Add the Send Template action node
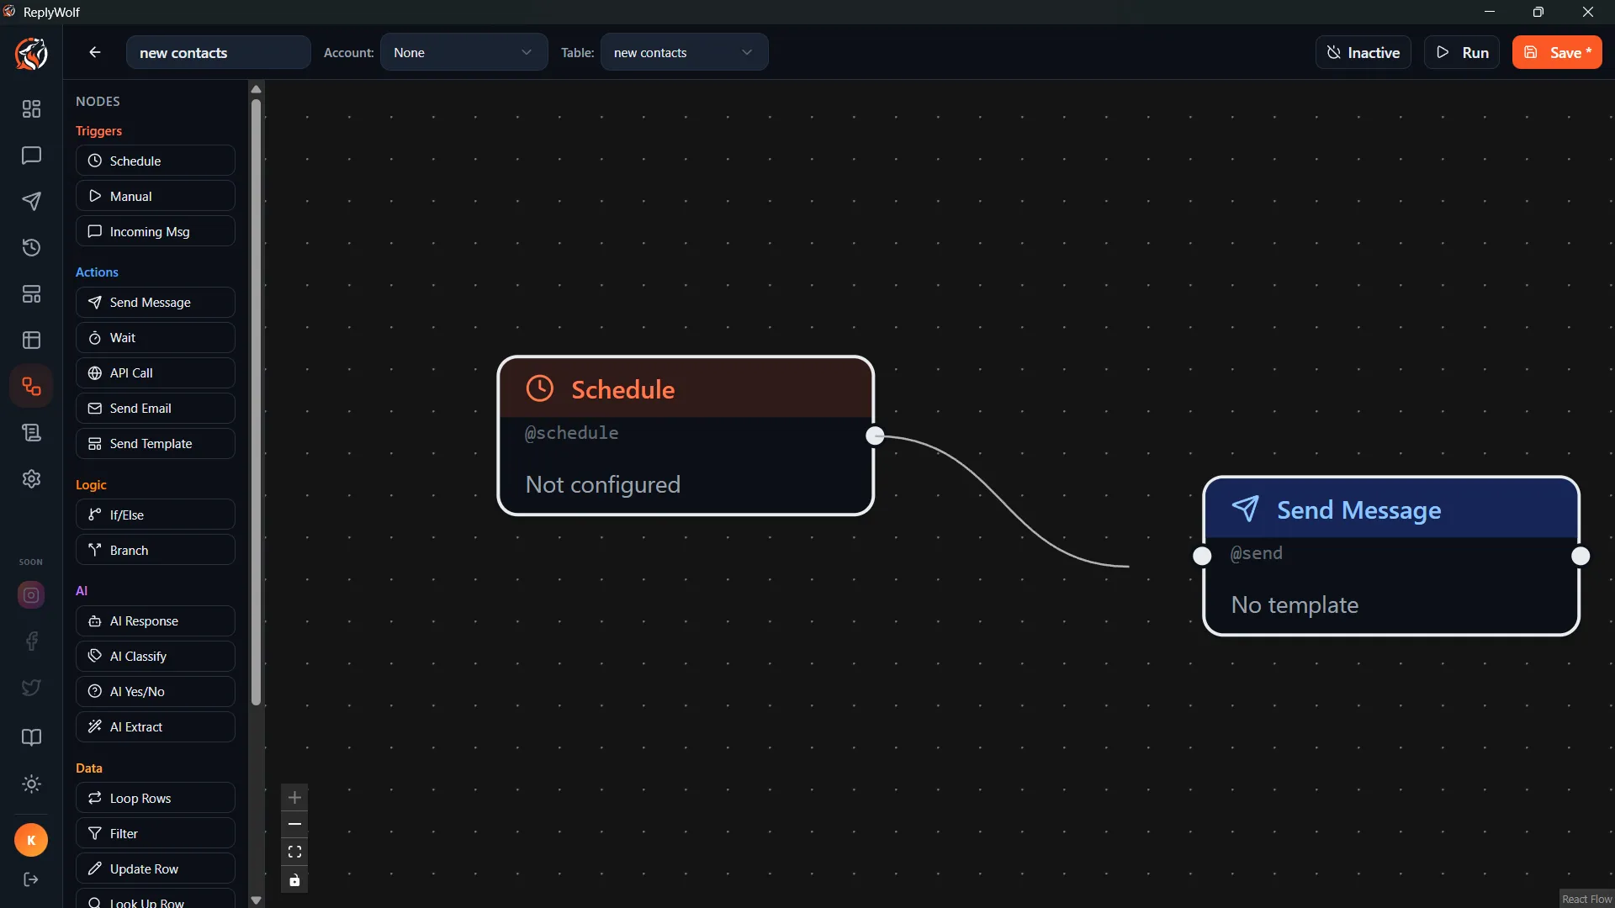 pos(156,443)
